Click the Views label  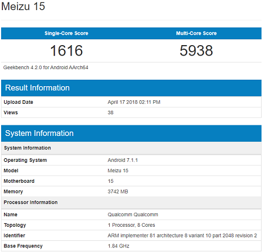[x=11, y=113]
